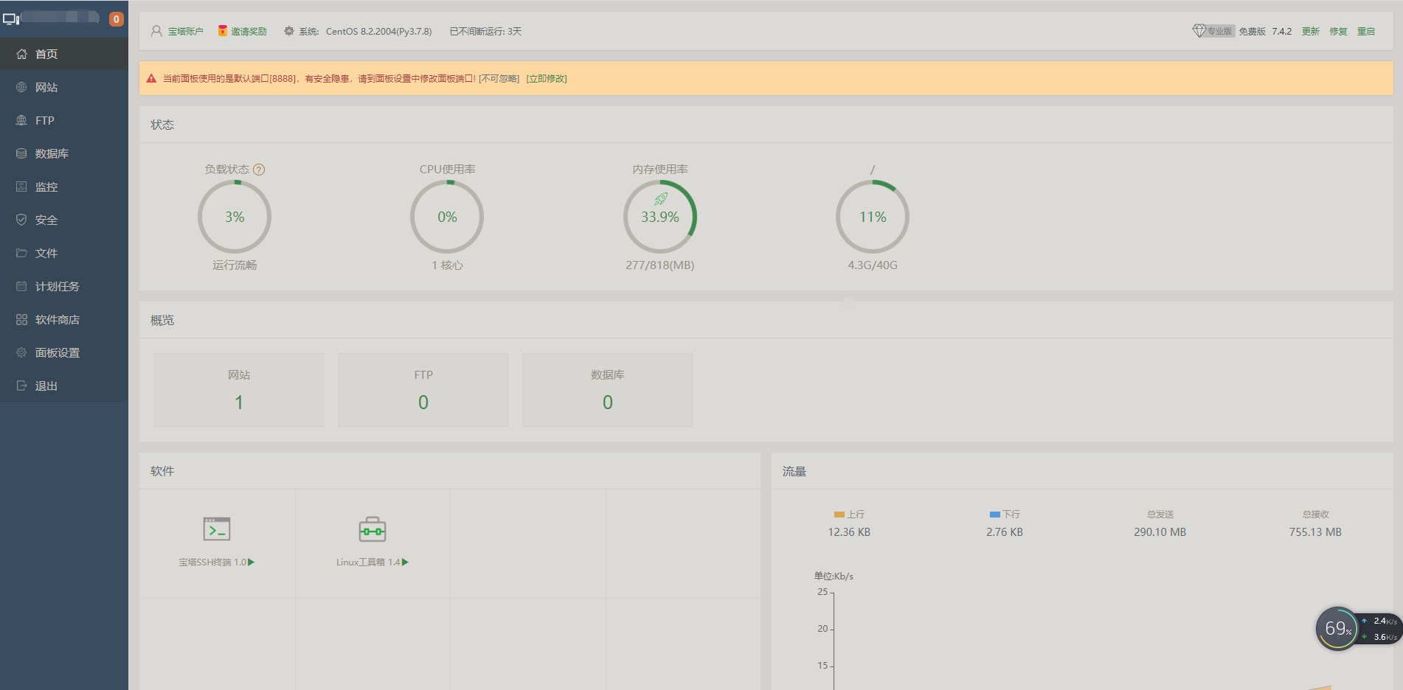
Task: Toggle the 下行 download legend swatch
Action: point(995,515)
